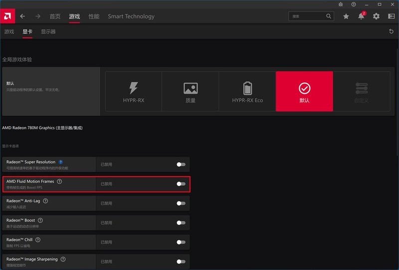Click the 显示卡选项 section label

pyautogui.click(x=10, y=146)
